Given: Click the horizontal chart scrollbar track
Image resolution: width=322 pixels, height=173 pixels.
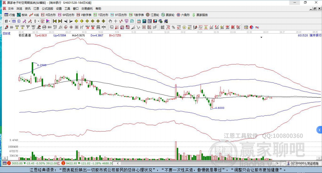Looking at the screenshot, I should point(197,163).
